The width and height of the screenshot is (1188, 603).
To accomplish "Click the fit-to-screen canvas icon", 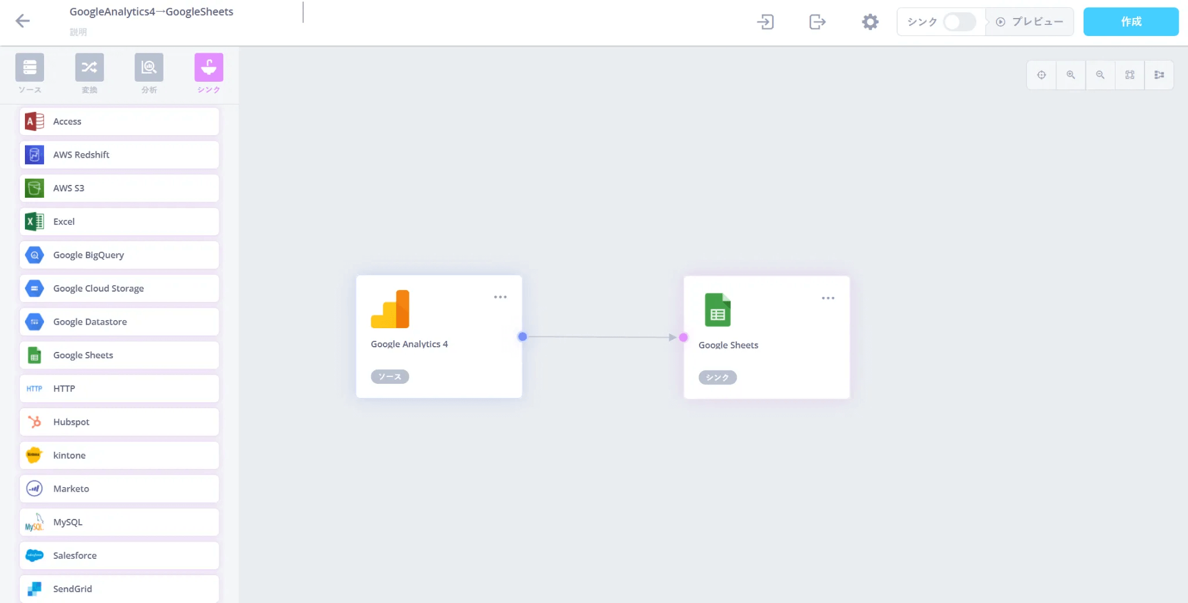I will [1129, 75].
